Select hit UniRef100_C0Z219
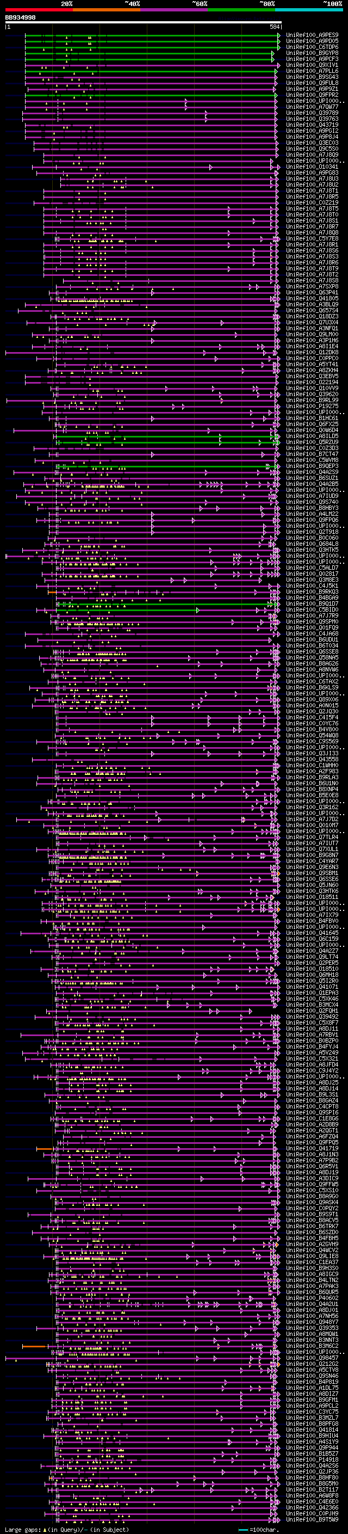Viewport: 348px width, 1534px height. click(312, 203)
